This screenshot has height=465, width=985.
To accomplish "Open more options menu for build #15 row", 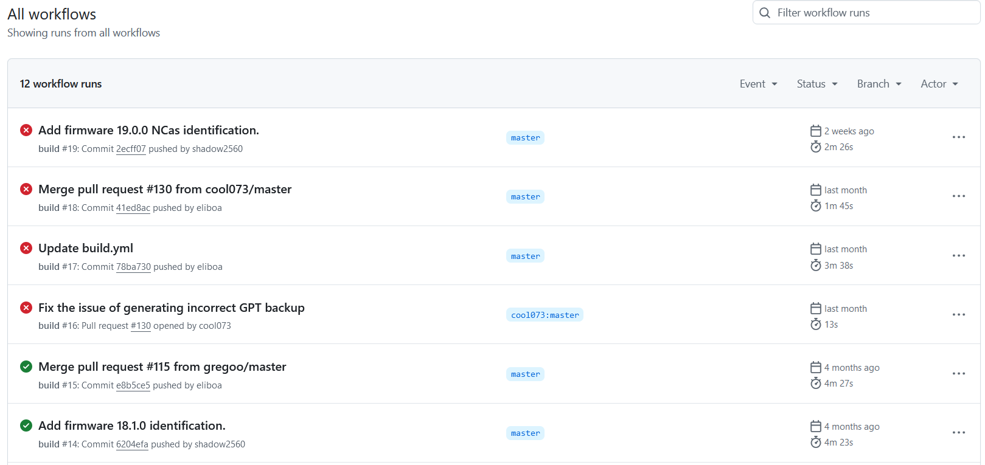I will [x=959, y=374].
